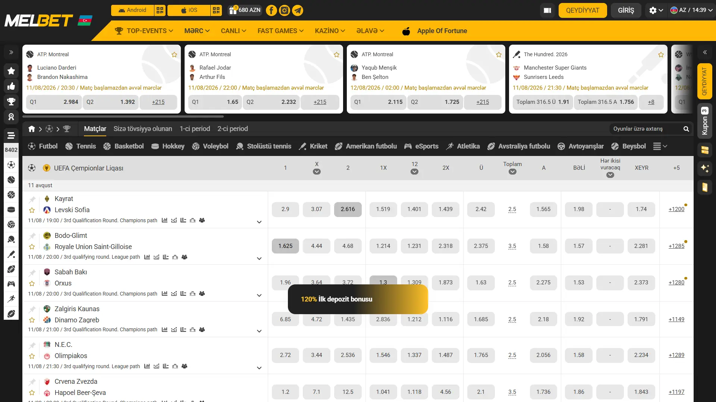
Task: Expand the Bodo-Glimt match markets
Action: click(x=259, y=259)
